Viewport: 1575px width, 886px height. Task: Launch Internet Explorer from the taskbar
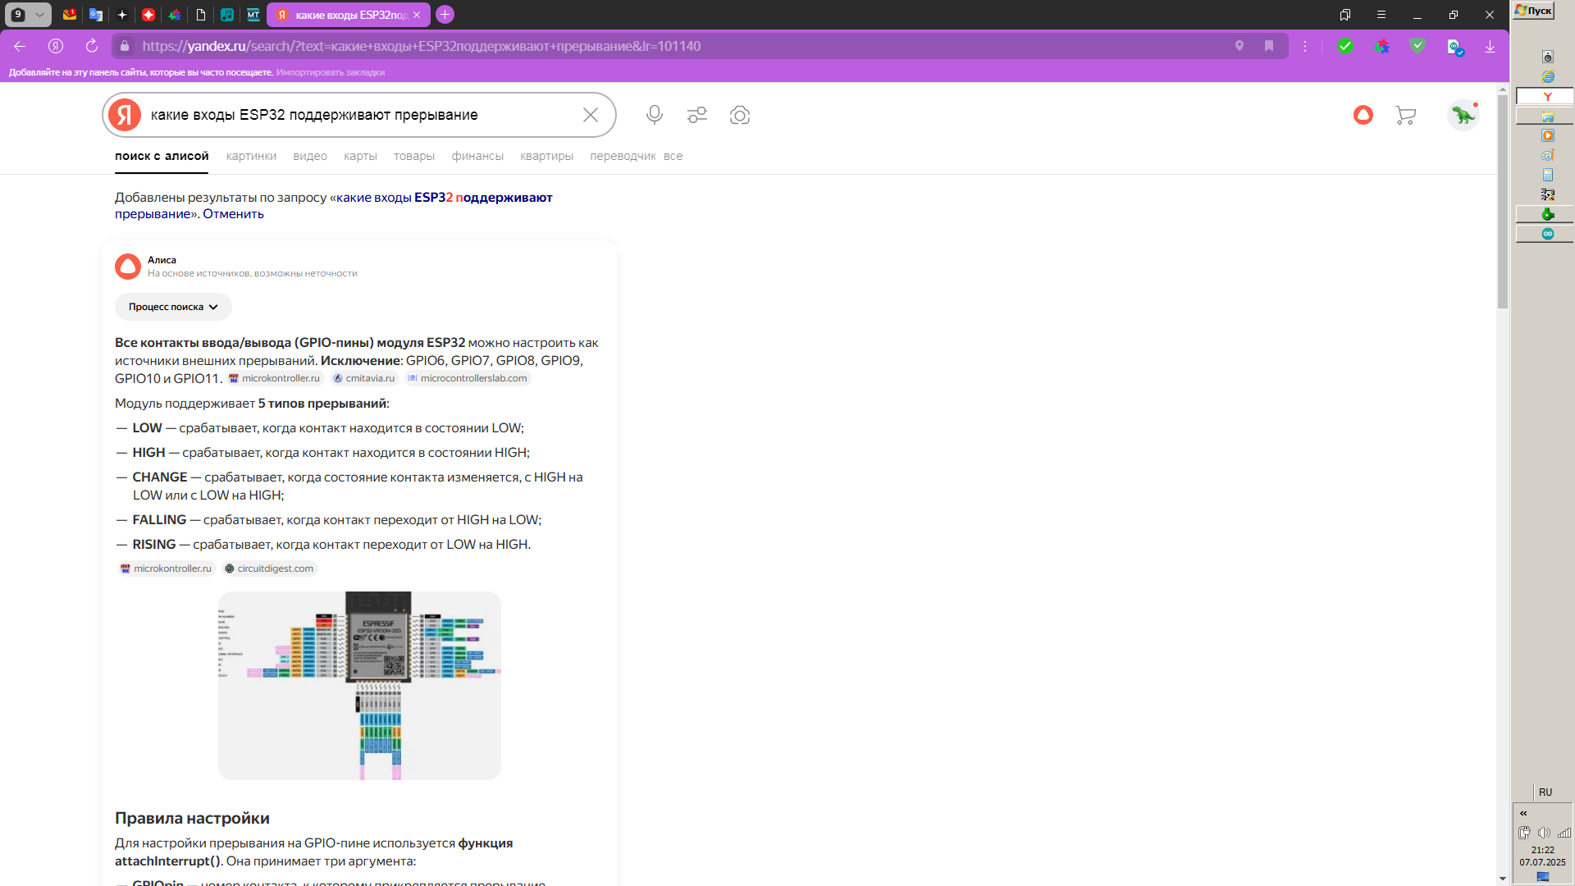pos(1547,76)
